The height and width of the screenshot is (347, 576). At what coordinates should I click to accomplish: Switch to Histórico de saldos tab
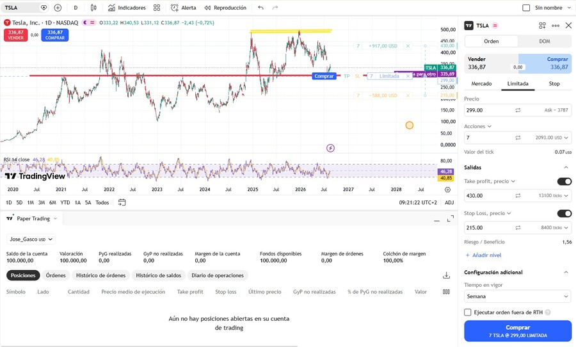(x=158, y=275)
